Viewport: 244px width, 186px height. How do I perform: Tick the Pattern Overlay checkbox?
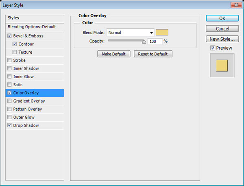click(9, 109)
